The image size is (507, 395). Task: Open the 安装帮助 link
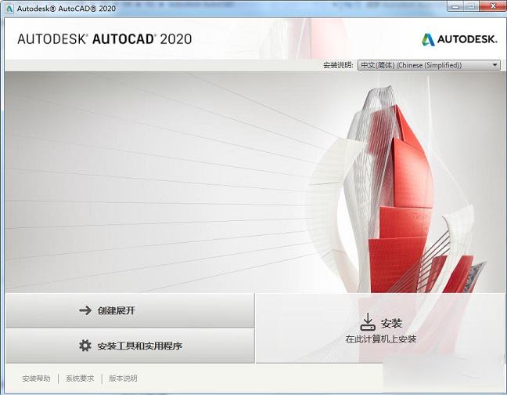point(36,379)
